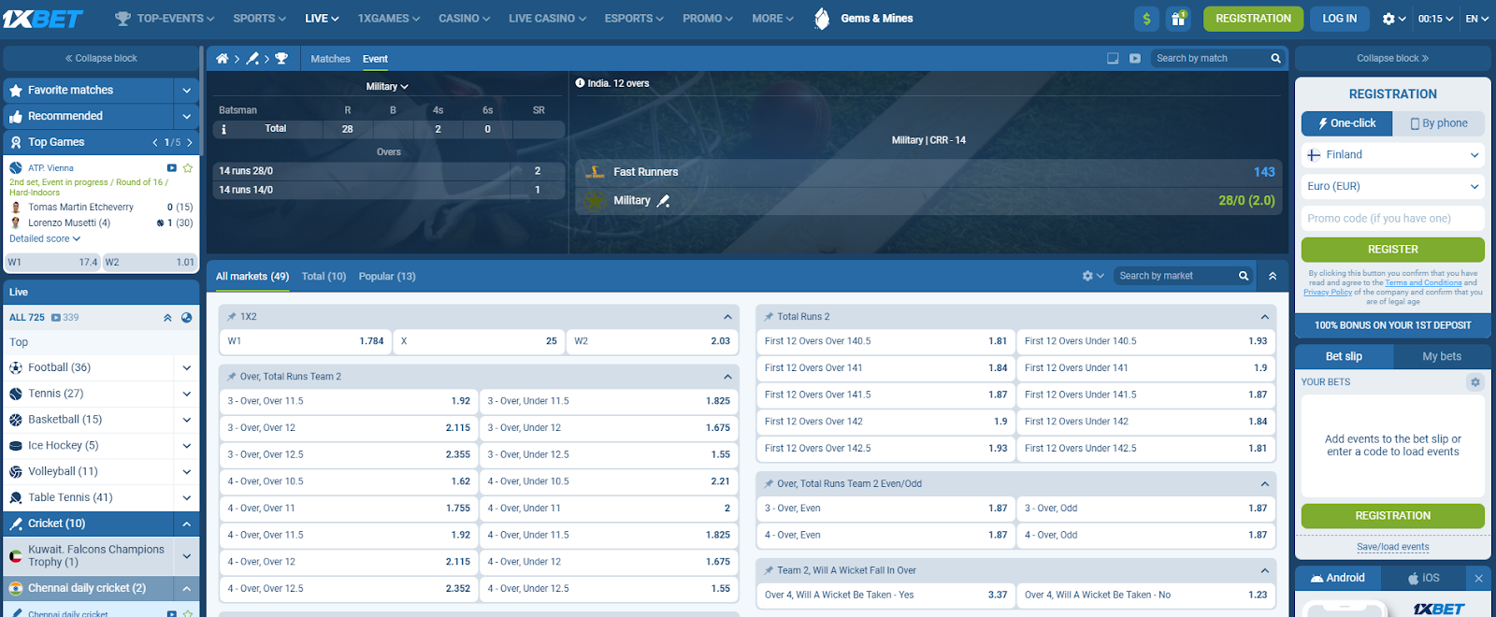Open EN language dropdown
The height and width of the screenshot is (617, 1496).
tap(1476, 19)
